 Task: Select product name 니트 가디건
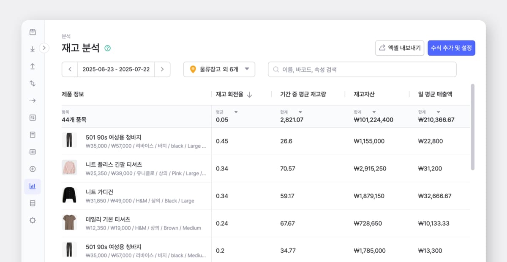click(99, 192)
